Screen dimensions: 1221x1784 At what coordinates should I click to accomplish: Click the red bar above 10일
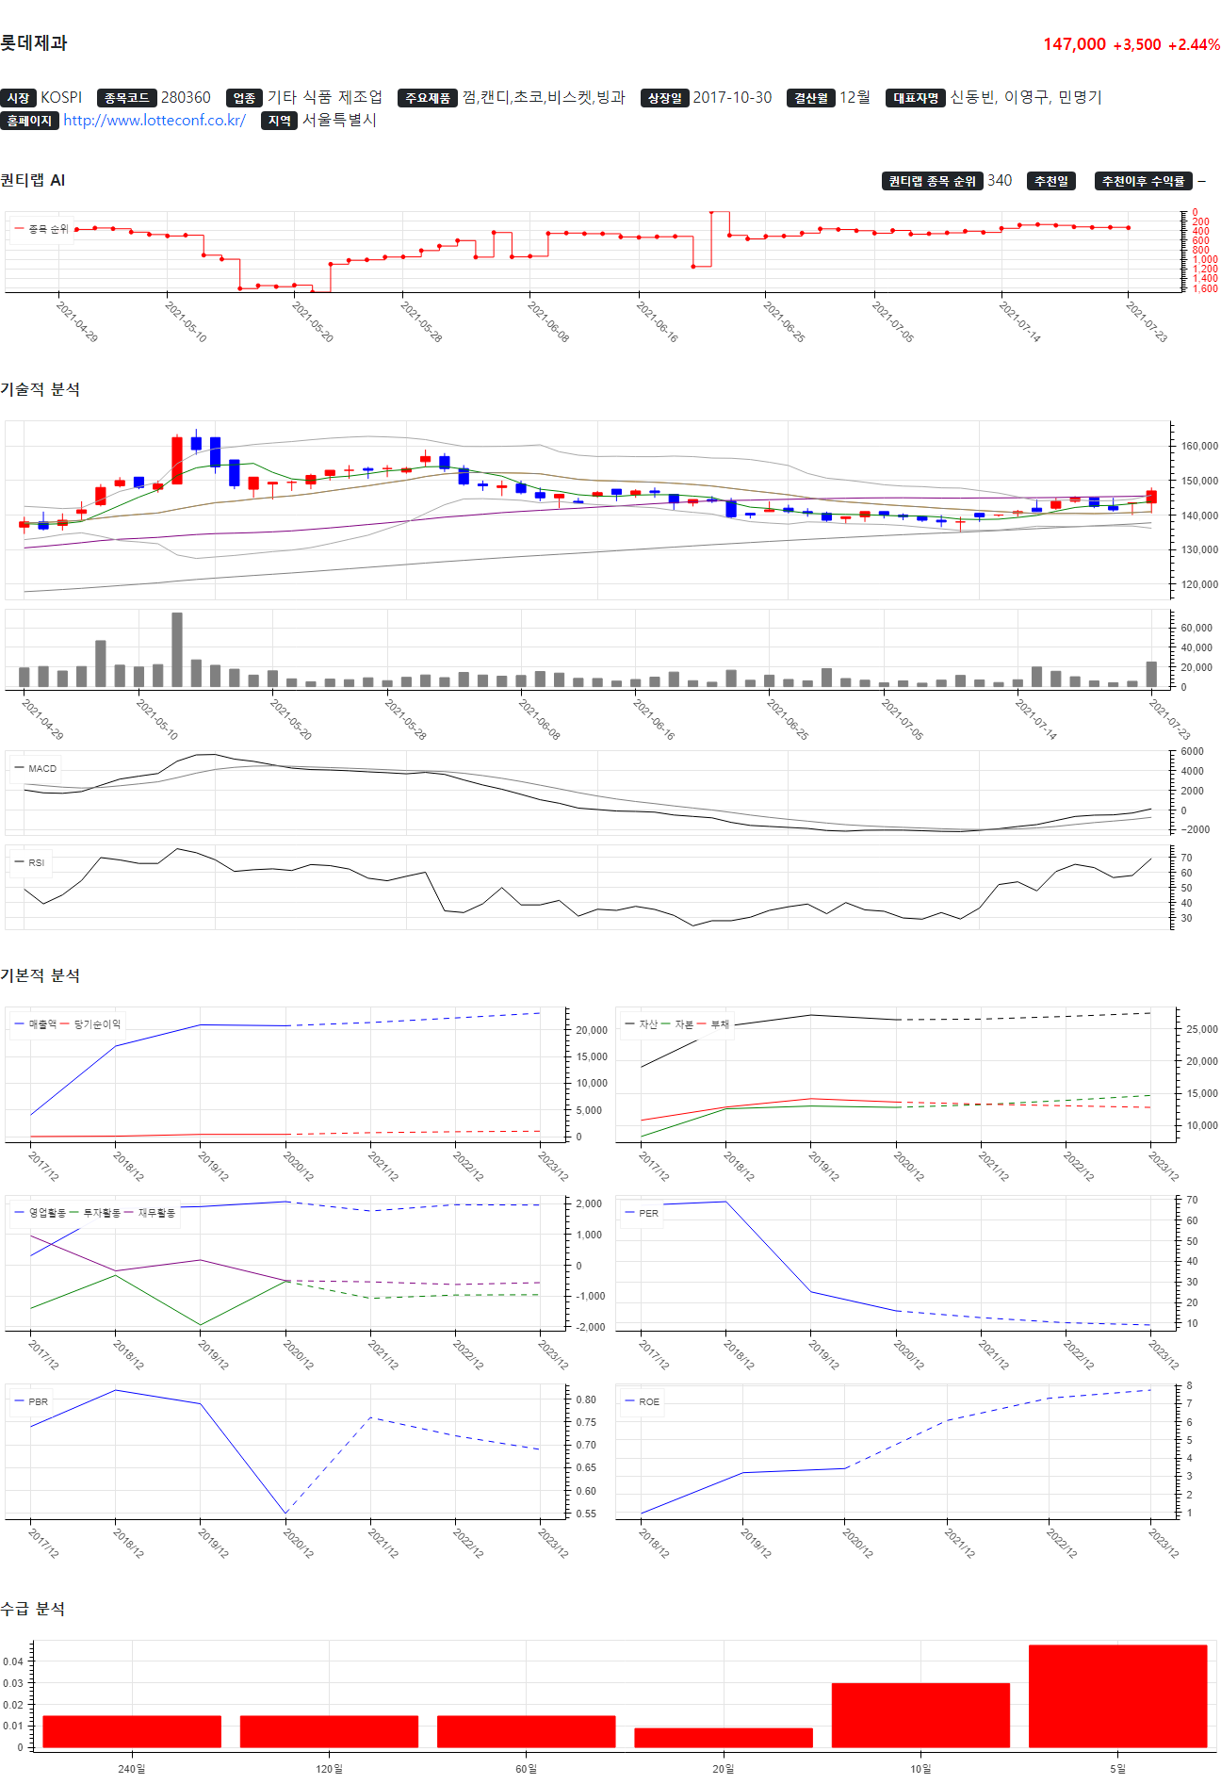920,1716
